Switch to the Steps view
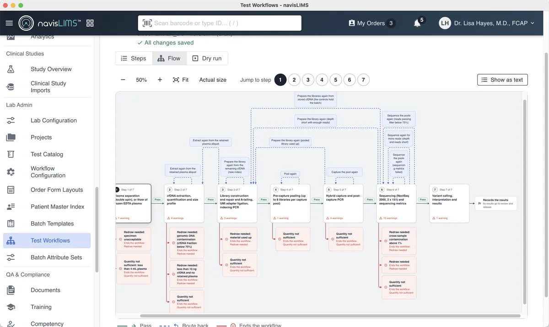The image size is (549, 327). tap(134, 58)
